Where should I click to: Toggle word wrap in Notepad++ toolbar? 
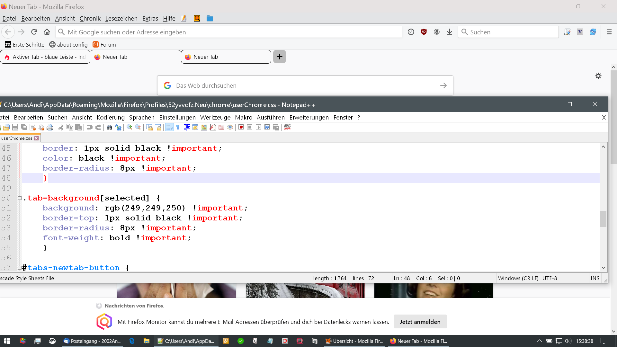pos(169,127)
